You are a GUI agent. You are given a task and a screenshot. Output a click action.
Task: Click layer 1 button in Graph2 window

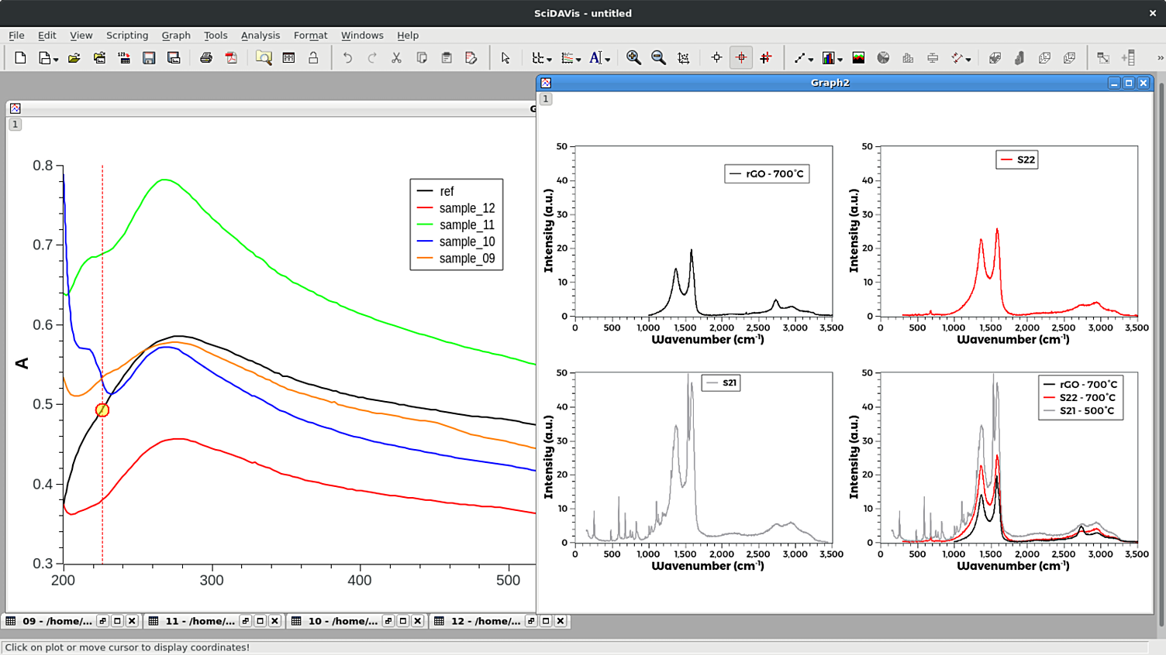click(546, 99)
